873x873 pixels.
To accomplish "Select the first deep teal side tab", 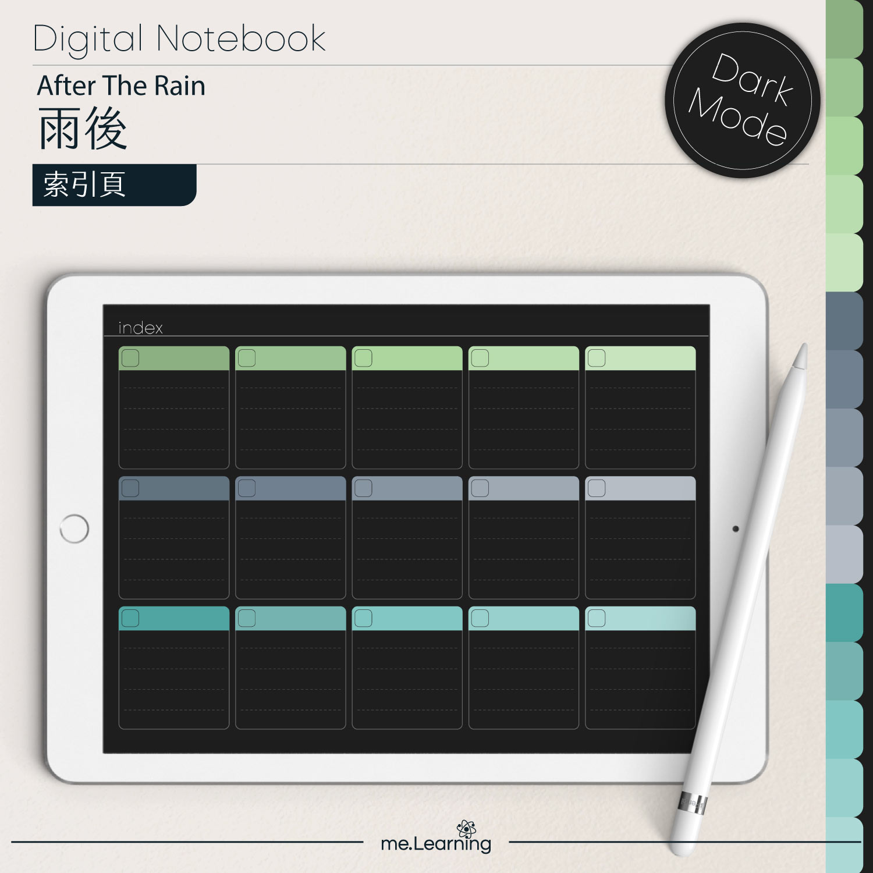I will [x=844, y=612].
